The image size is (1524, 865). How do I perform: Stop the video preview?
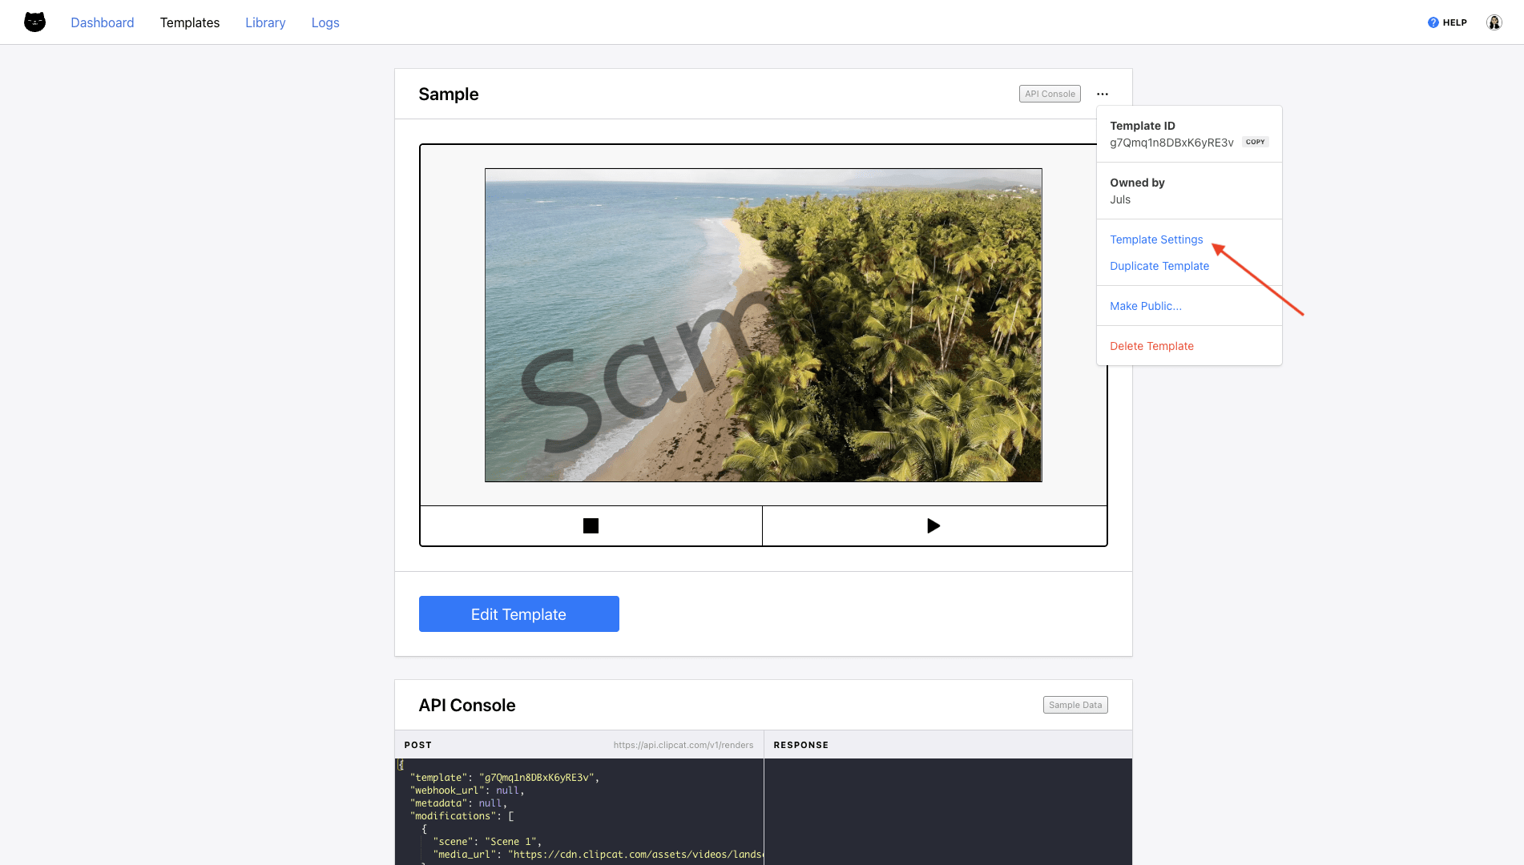coord(591,526)
